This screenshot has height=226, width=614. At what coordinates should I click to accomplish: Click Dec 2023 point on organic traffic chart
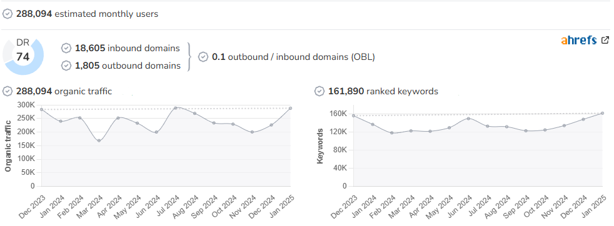click(41, 109)
